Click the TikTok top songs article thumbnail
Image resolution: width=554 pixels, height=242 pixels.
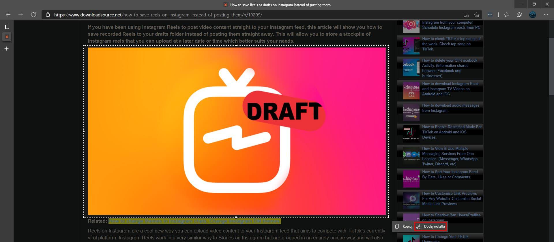[411, 46]
